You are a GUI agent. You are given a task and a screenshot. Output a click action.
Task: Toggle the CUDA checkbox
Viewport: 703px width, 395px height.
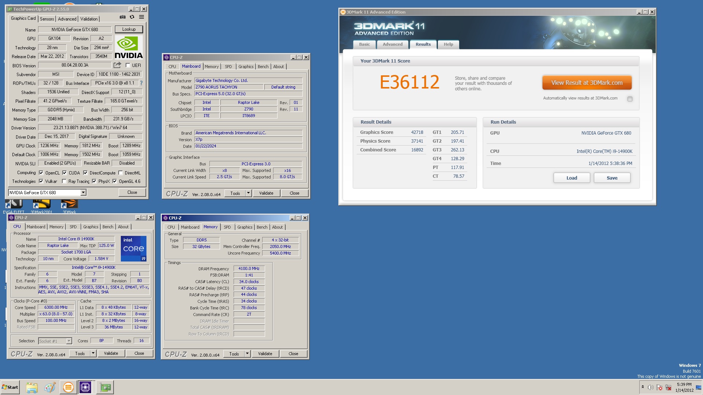[x=64, y=173]
